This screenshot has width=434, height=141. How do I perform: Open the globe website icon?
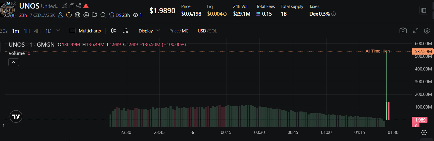click(x=77, y=15)
